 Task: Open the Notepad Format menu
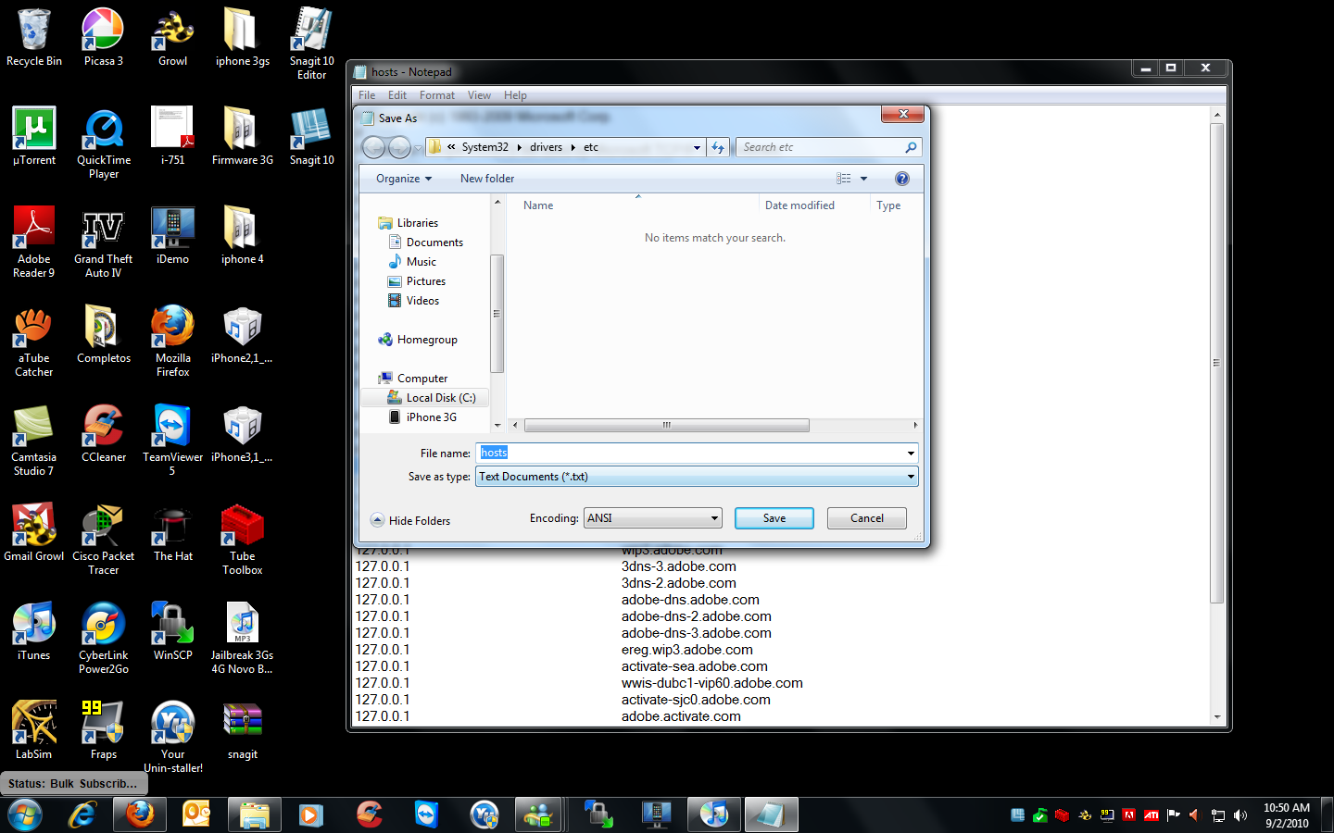(437, 95)
